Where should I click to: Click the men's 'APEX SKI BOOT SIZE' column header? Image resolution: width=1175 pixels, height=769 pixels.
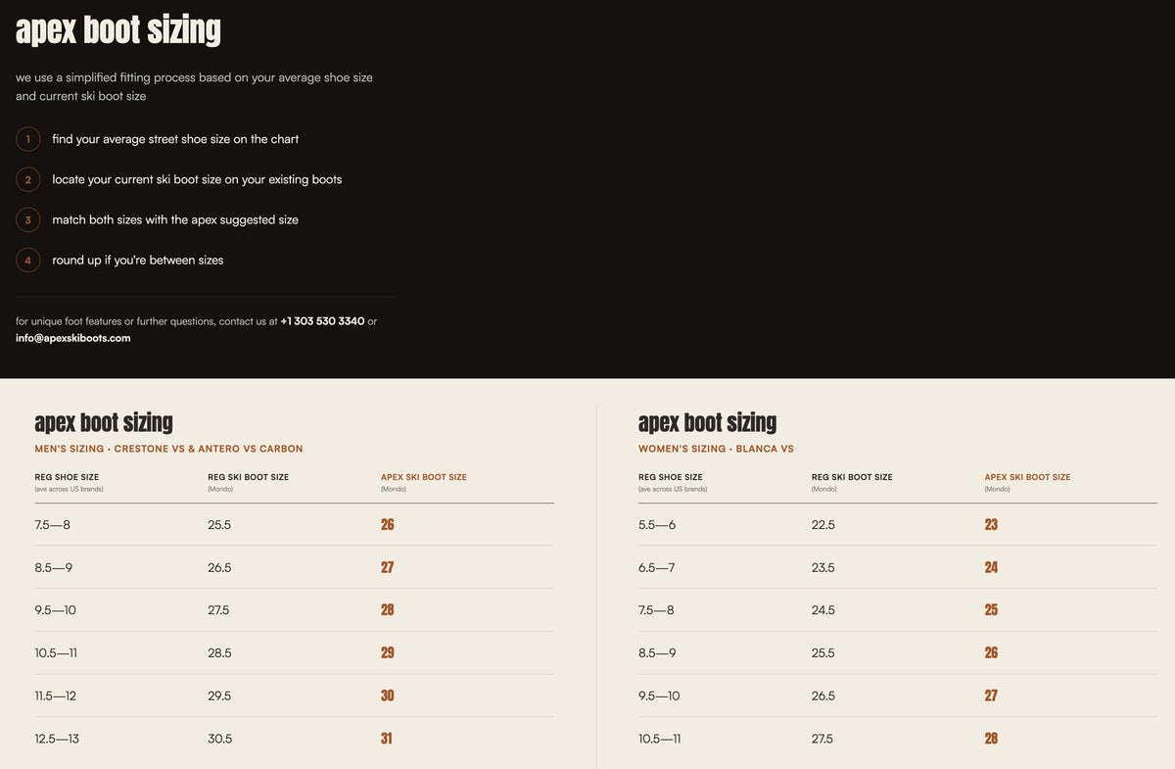click(x=424, y=477)
